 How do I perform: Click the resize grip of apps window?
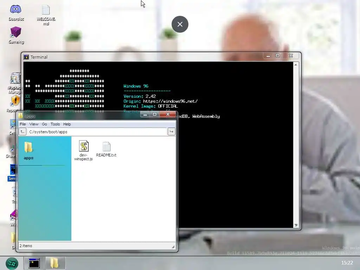(173, 247)
